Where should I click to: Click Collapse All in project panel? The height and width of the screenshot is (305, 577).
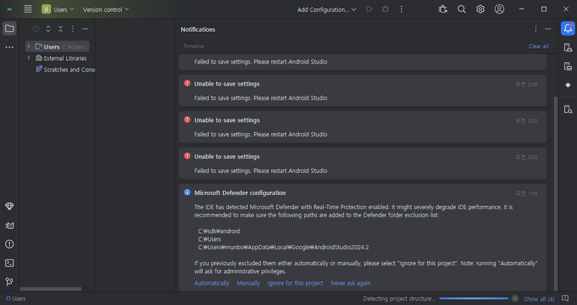61,28
